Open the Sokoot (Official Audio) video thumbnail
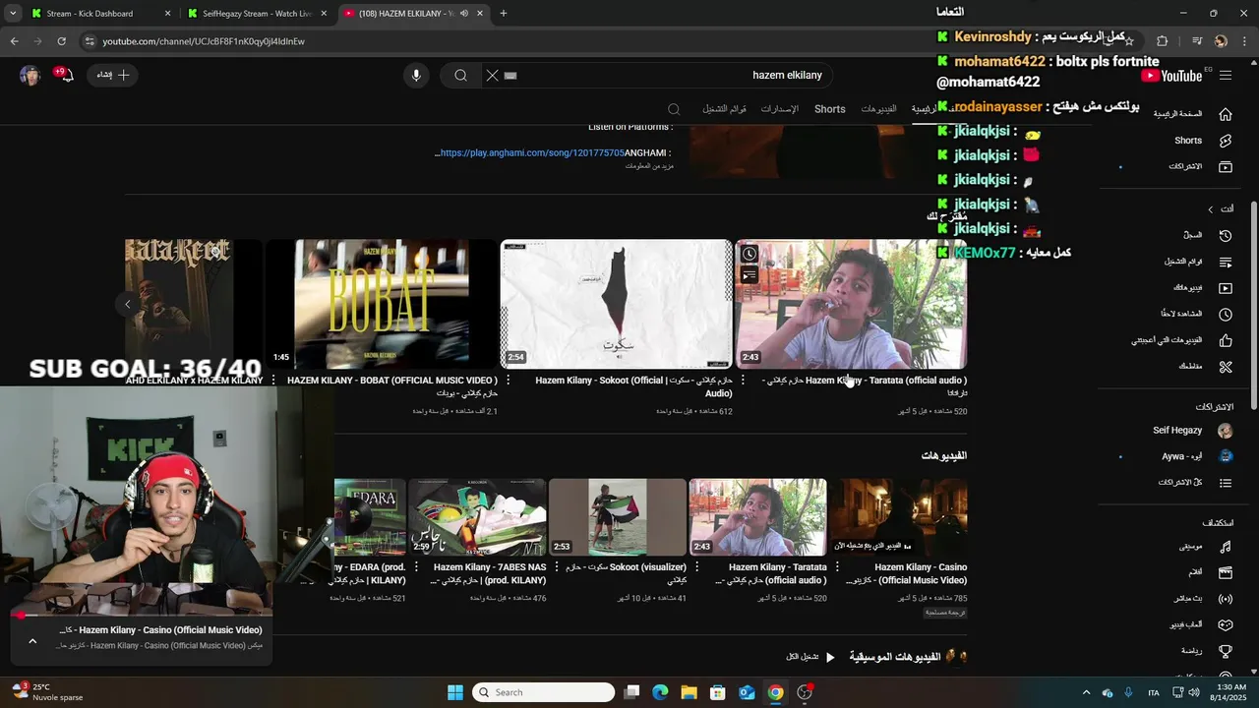Image resolution: width=1259 pixels, height=708 pixels. [x=617, y=304]
